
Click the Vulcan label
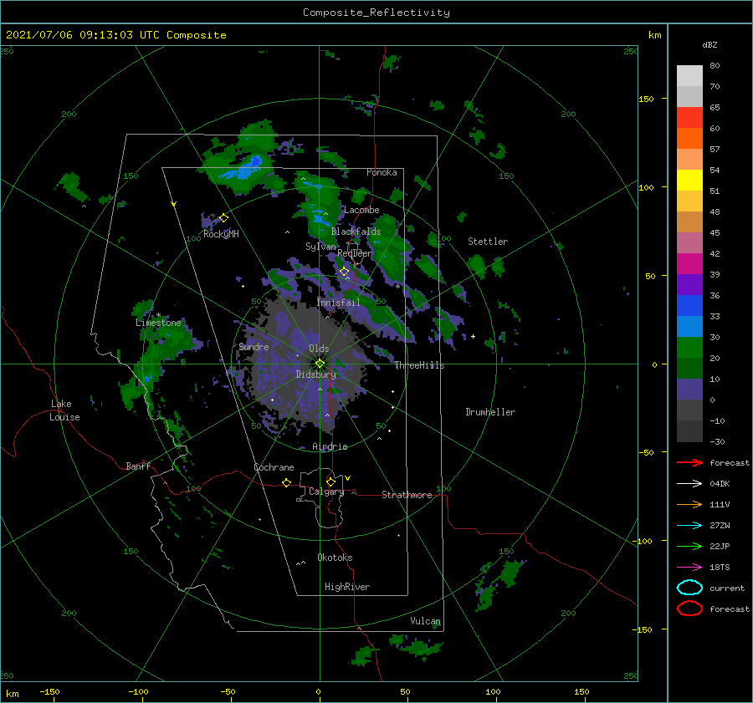425,621
